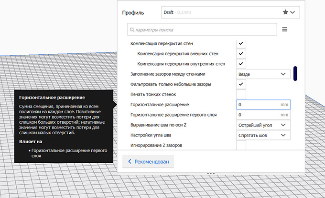The height and width of the screenshot is (198, 325).
Task: Click the параметры поиска search field
Action: pos(202,30)
